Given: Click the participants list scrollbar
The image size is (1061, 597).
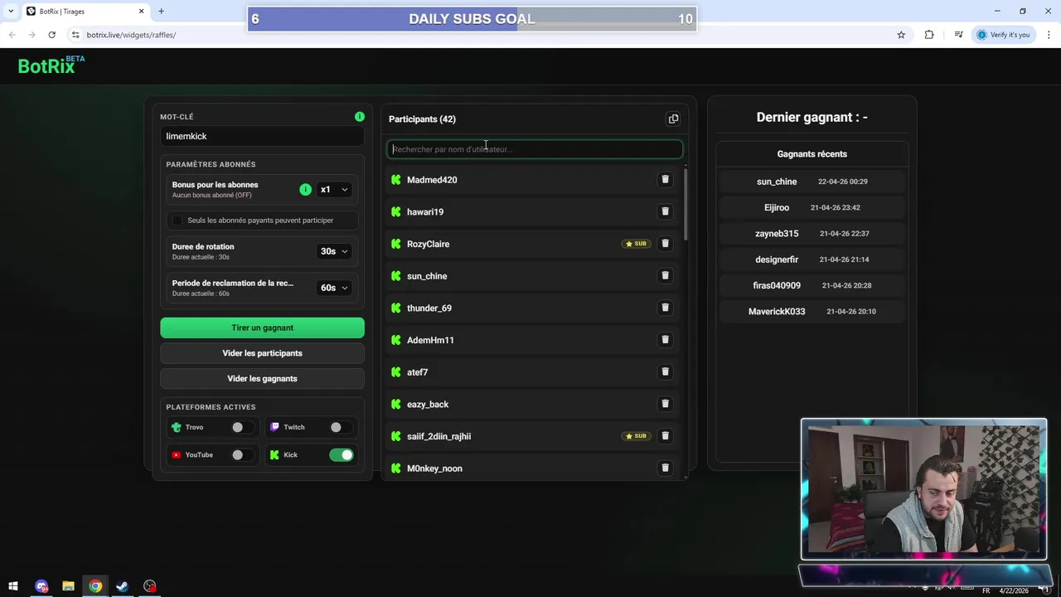Looking at the screenshot, I should (x=686, y=203).
